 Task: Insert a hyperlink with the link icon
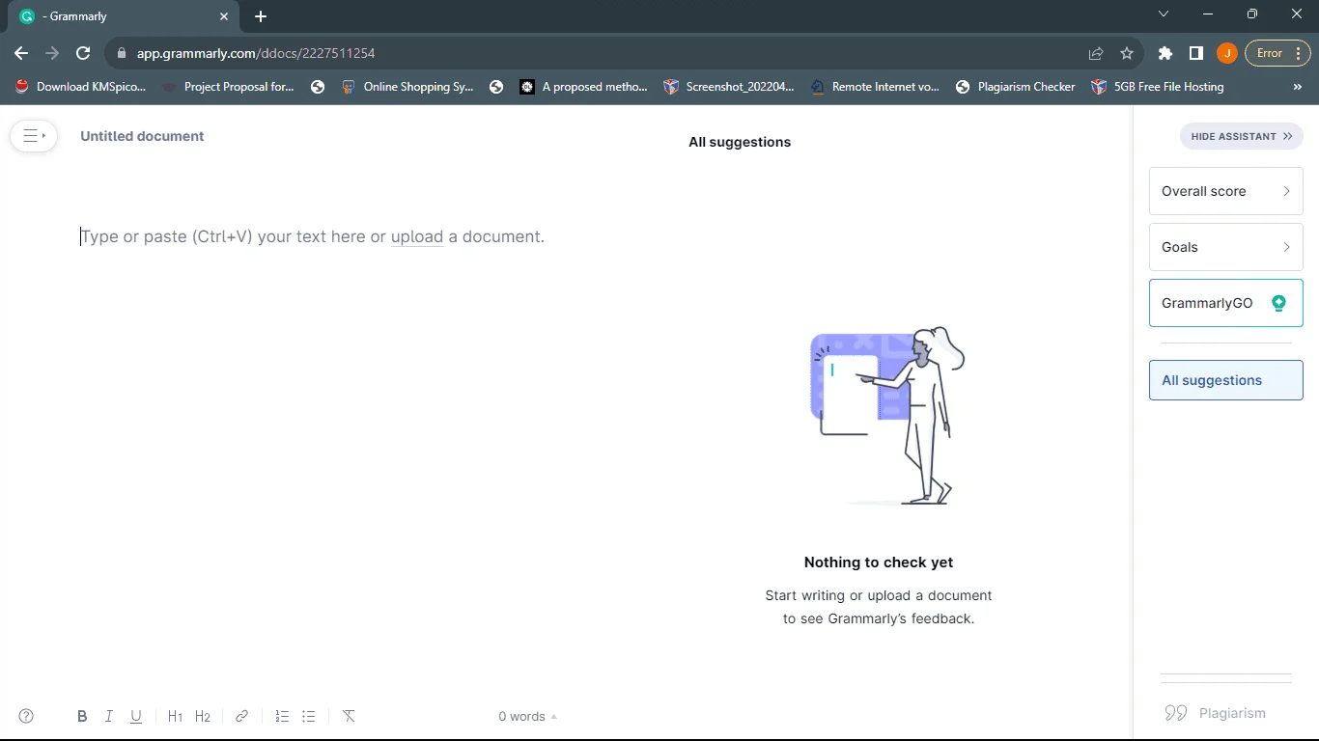pos(242,716)
